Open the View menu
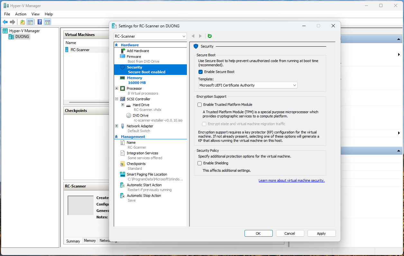 (x=36, y=14)
